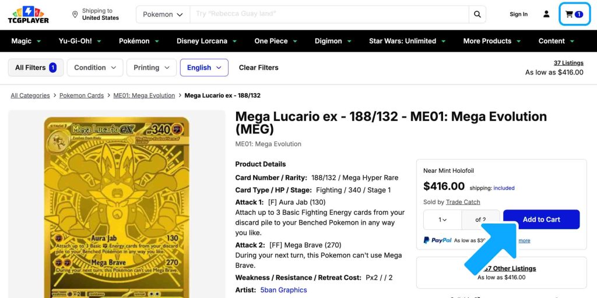Click the search magnifier icon
This screenshot has width=597, height=298.
477,15
